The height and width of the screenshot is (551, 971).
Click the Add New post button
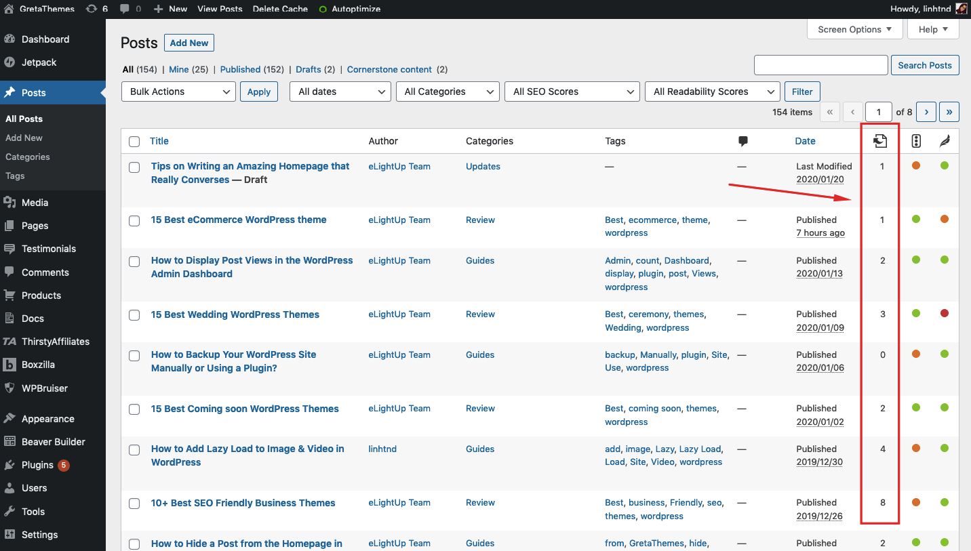189,43
